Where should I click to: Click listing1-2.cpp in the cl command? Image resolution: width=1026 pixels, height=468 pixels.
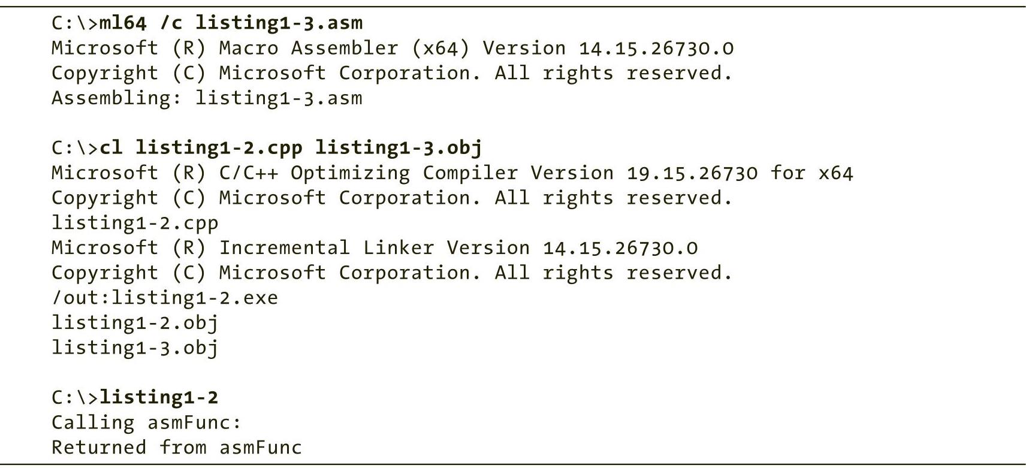coord(219,147)
